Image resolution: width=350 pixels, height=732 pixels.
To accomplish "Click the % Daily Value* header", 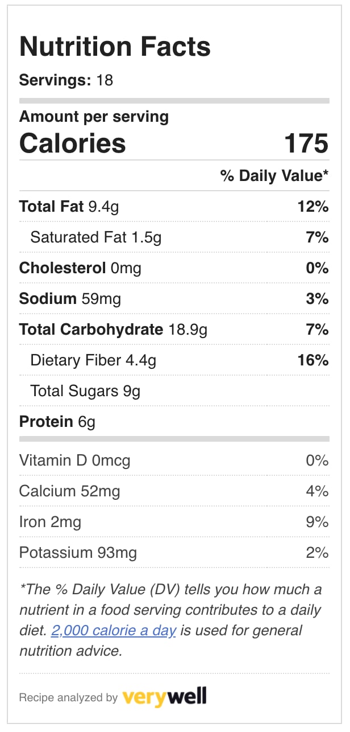I will click(274, 176).
